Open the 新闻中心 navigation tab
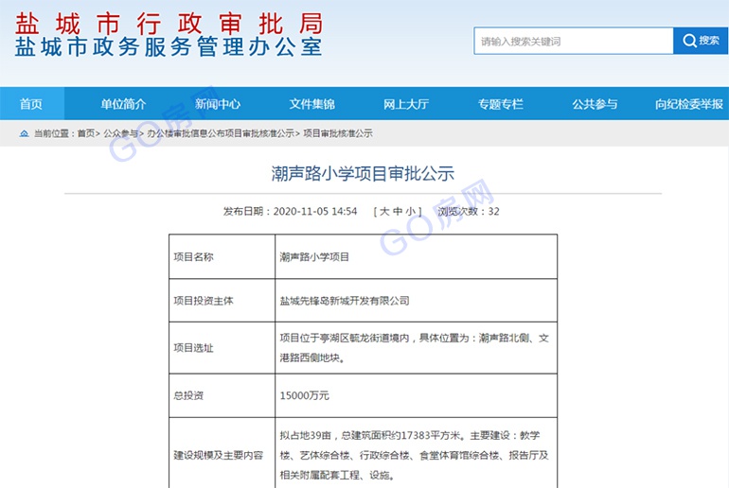 pos(218,103)
